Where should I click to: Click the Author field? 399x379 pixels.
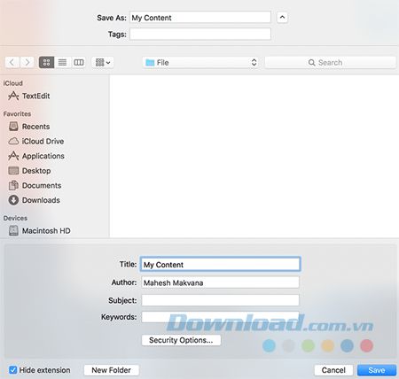tap(220, 282)
